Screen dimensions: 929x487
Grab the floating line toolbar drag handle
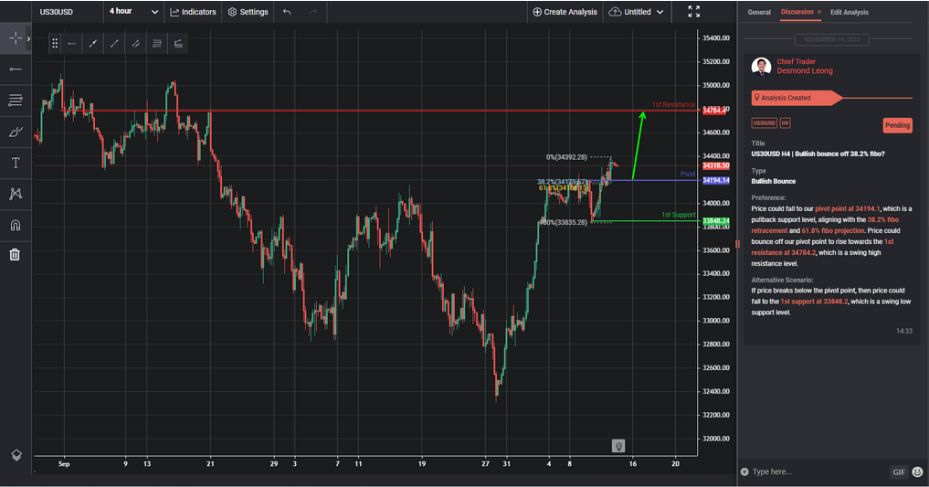pyautogui.click(x=55, y=43)
